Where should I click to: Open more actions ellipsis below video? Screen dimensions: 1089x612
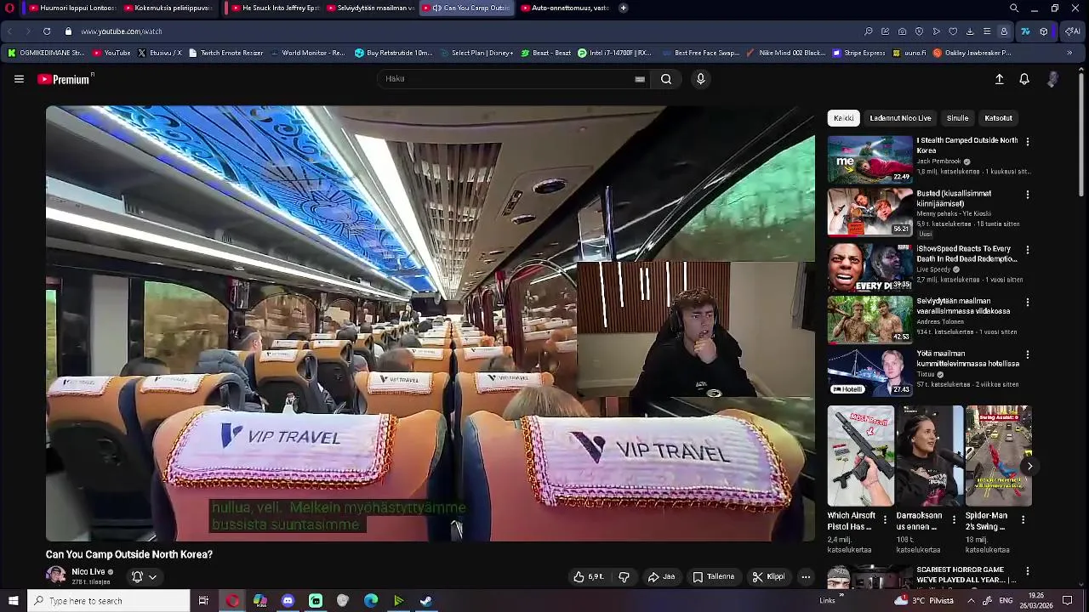point(806,577)
